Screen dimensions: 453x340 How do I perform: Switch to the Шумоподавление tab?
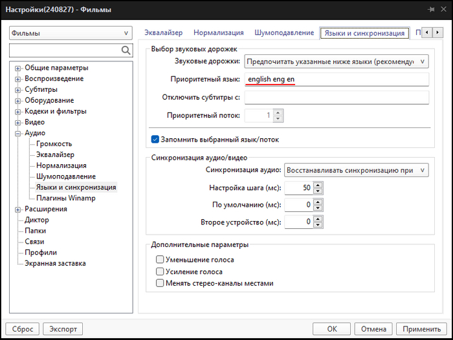[284, 32]
